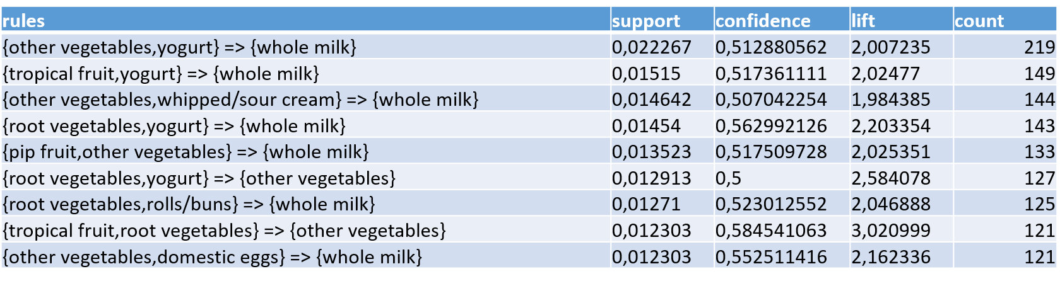Click the tropical fruit,root vegetables rule
Screen dimensions: 1060x281
tap(225, 231)
